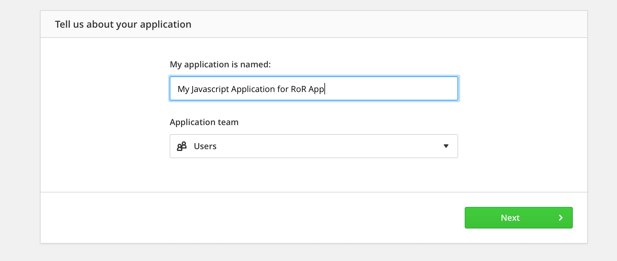Click the 'My application is named:' label
The image size is (617, 261).
click(220, 64)
